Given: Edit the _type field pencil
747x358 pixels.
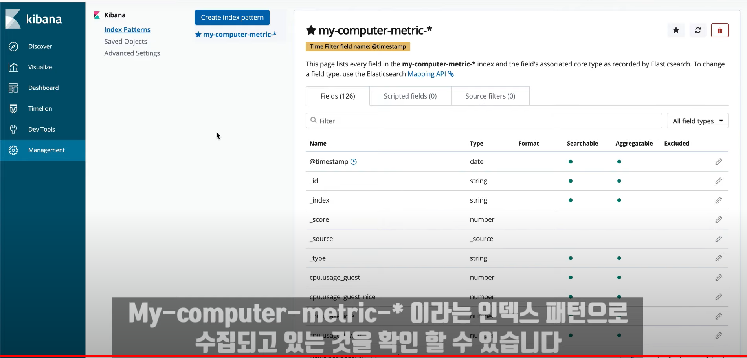Looking at the screenshot, I should (x=719, y=258).
